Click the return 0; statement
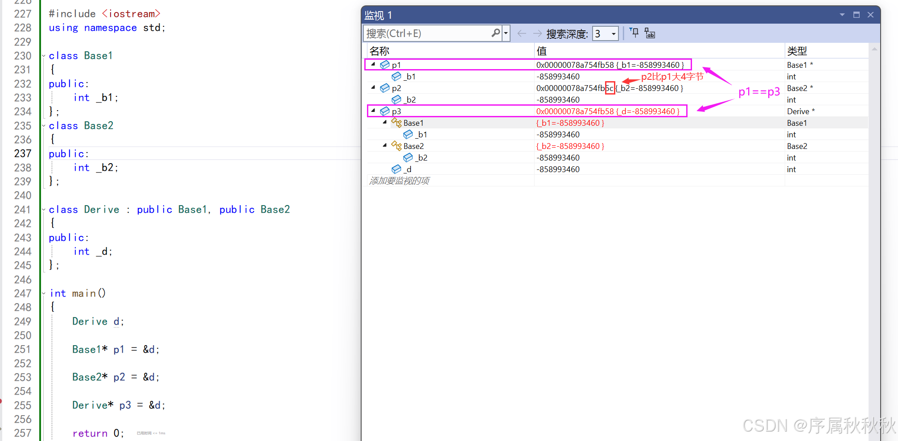898x441 pixels. click(98, 433)
